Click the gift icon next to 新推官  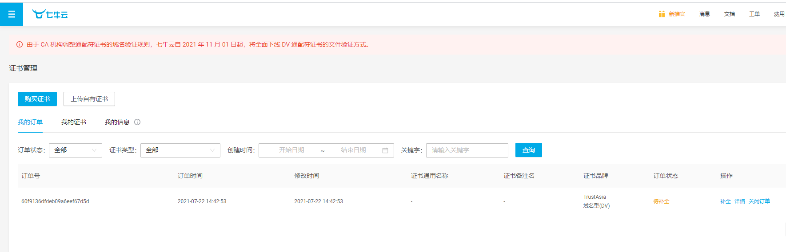point(662,14)
